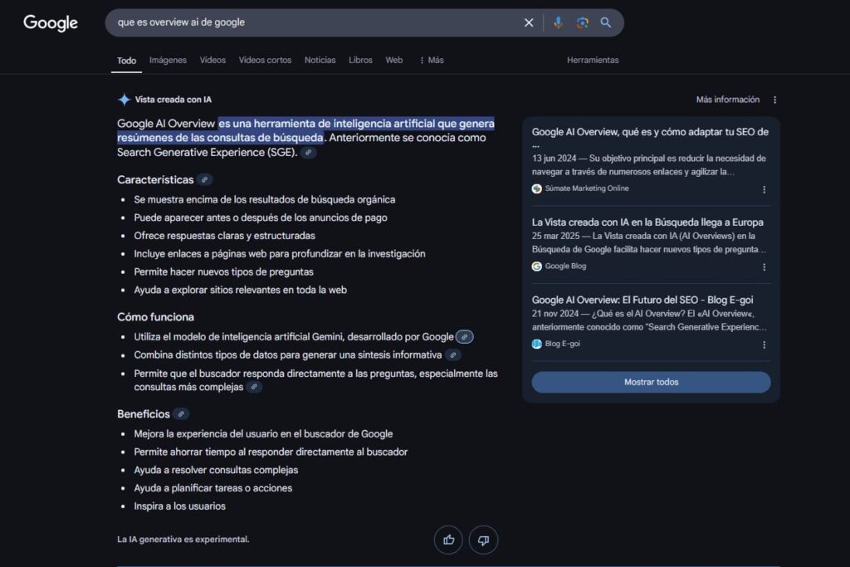
Task: Click bullet Puede aparecer antes o después de anuncios
Action: tap(261, 218)
